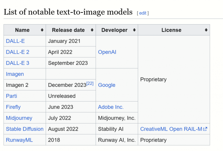Click Developer column sort arrows

coord(134,30)
